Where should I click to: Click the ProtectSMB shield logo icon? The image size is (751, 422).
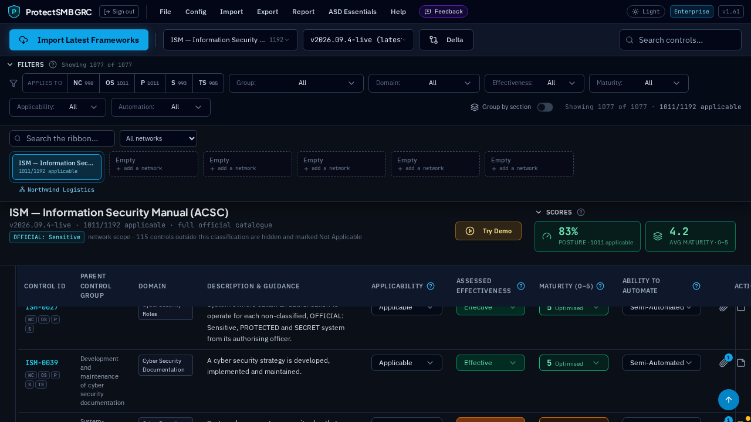tap(14, 12)
